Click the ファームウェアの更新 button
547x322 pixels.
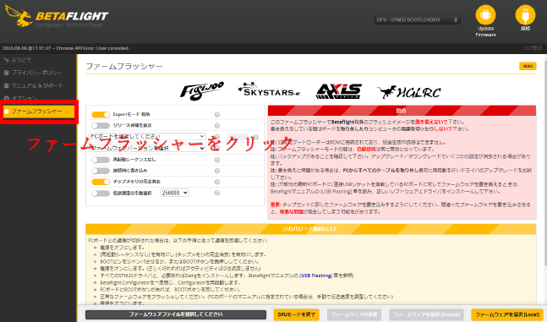click(354, 314)
